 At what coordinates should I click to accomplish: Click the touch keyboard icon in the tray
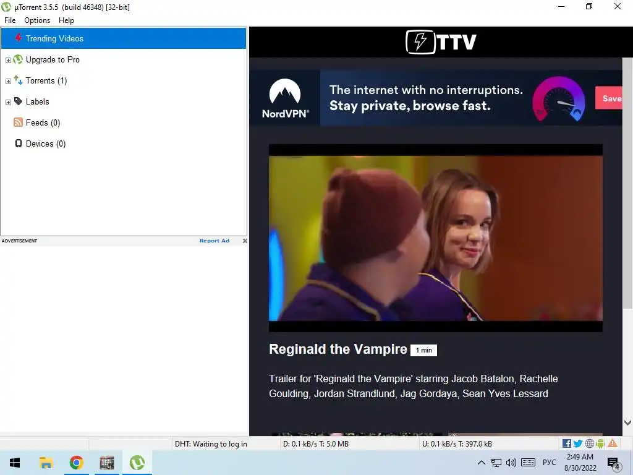click(528, 463)
